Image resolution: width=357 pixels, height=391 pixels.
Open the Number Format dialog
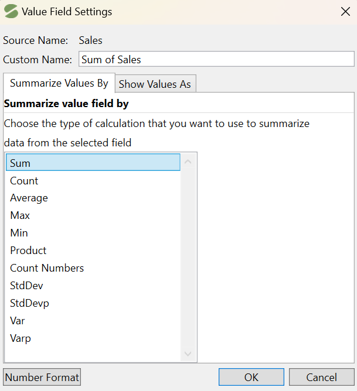click(x=42, y=378)
